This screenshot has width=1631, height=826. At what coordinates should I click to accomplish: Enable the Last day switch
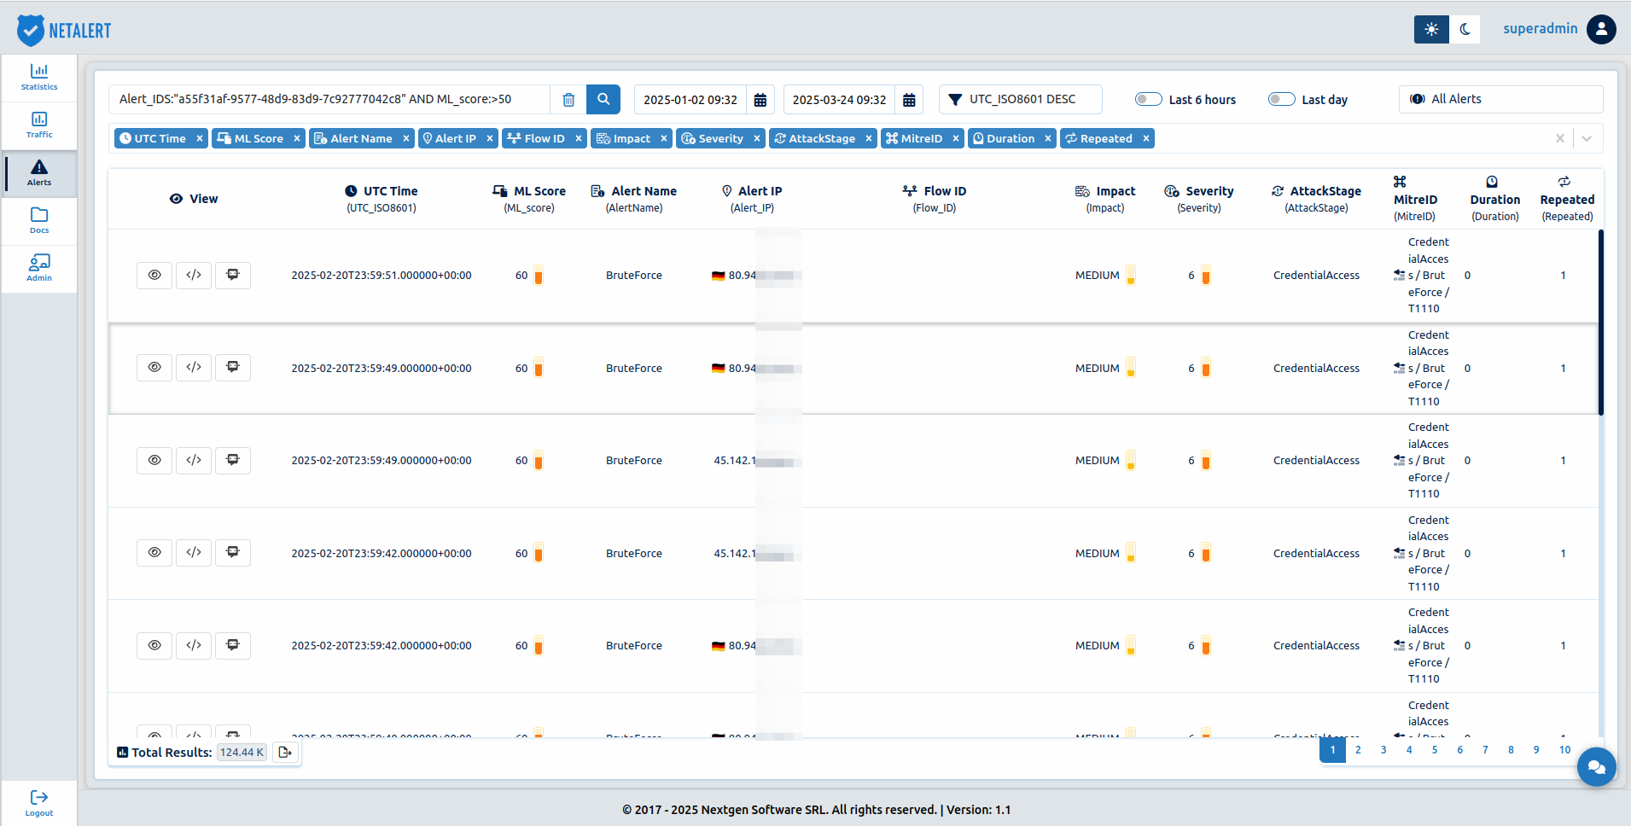tap(1281, 99)
